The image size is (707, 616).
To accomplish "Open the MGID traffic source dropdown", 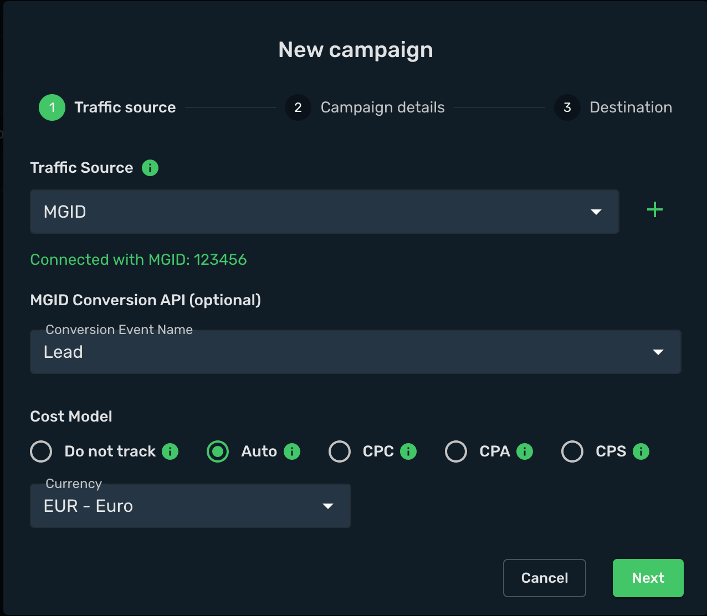I will point(325,212).
